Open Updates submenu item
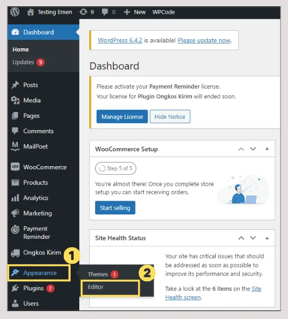This screenshot has width=288, height=319. point(23,62)
